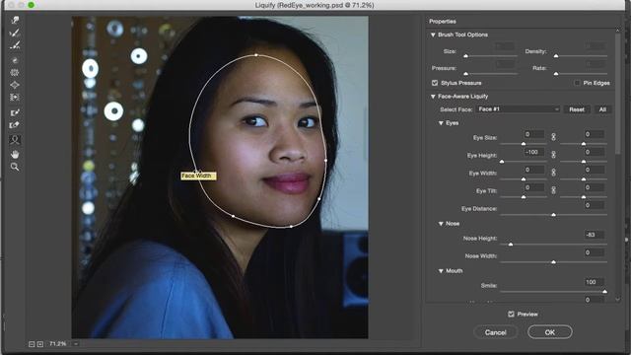This screenshot has width=631, height=355.
Task: Select the Thaw Mask tool
Action: [15, 125]
